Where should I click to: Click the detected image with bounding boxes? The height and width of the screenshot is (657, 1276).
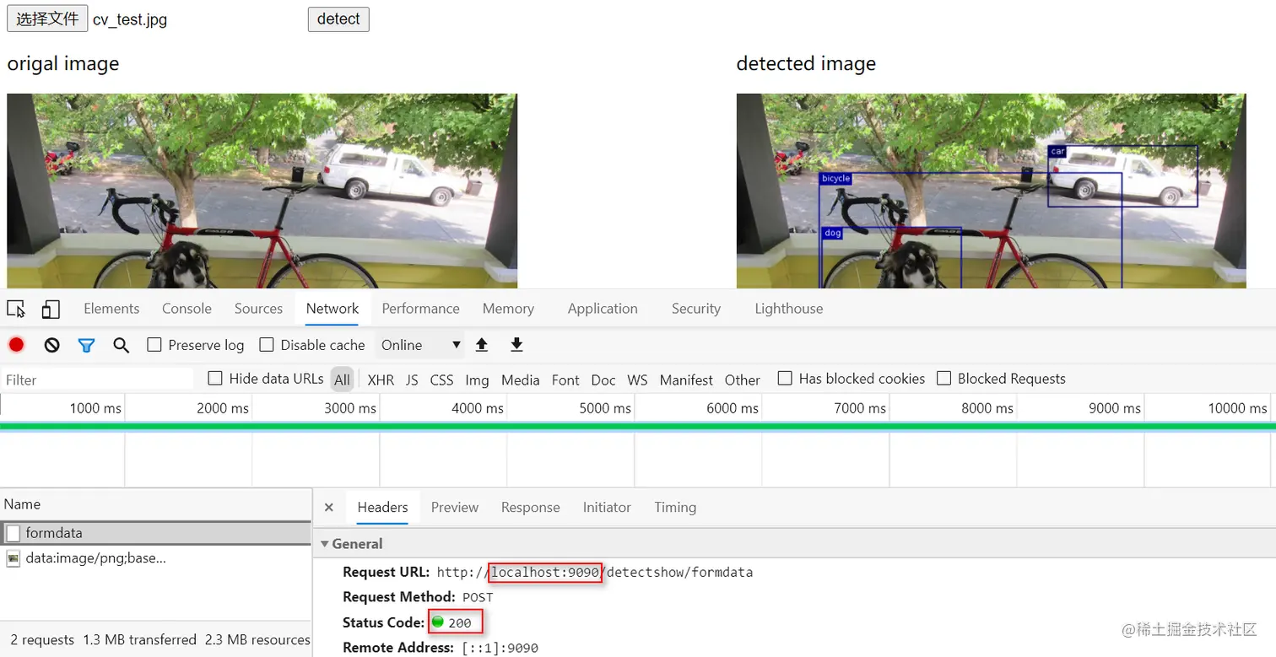(x=991, y=191)
